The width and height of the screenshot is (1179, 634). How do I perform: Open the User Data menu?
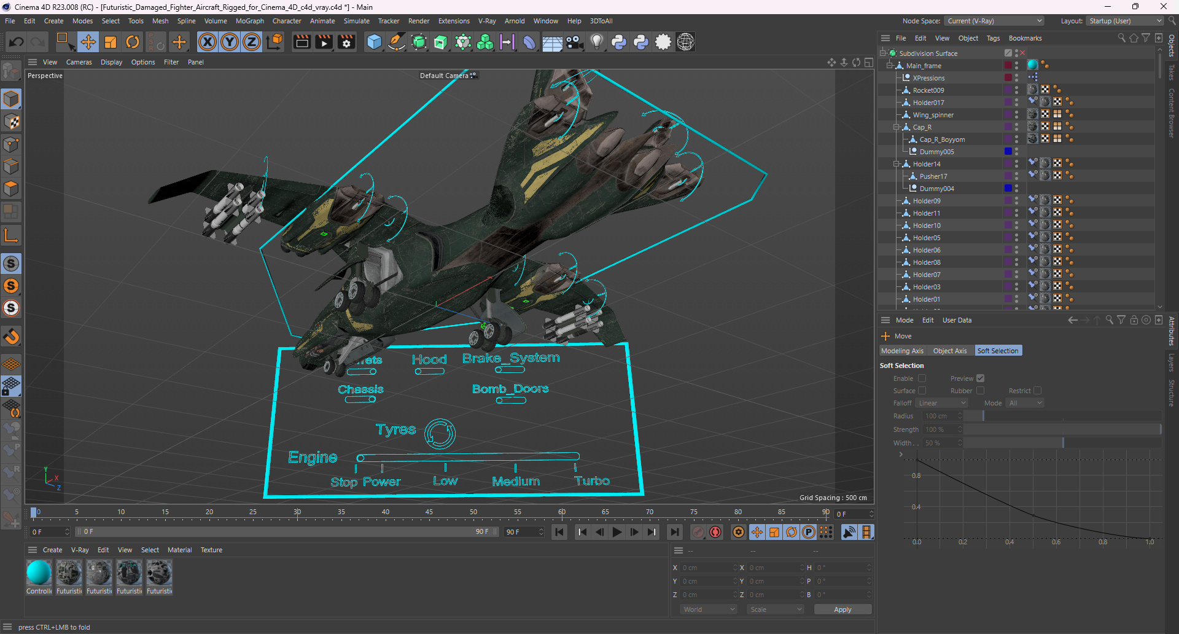(957, 320)
